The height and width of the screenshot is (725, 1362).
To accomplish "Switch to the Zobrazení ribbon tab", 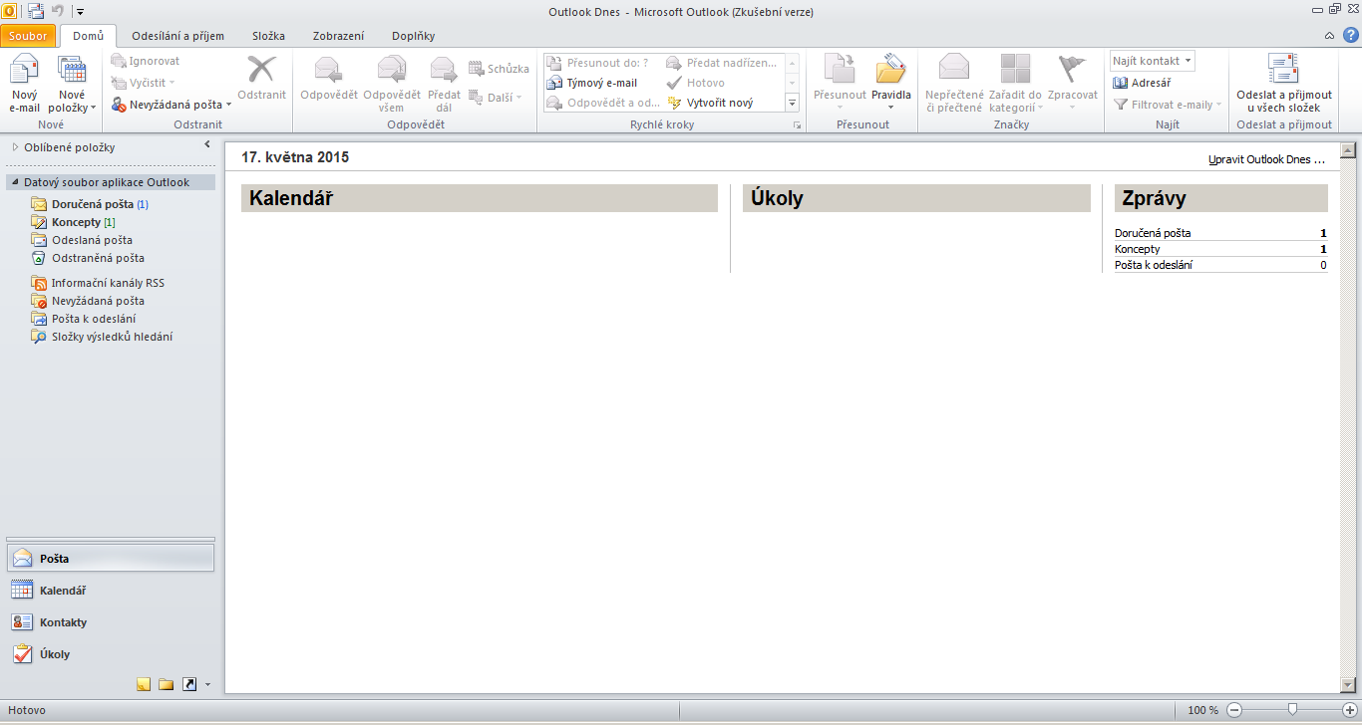I will (x=338, y=36).
